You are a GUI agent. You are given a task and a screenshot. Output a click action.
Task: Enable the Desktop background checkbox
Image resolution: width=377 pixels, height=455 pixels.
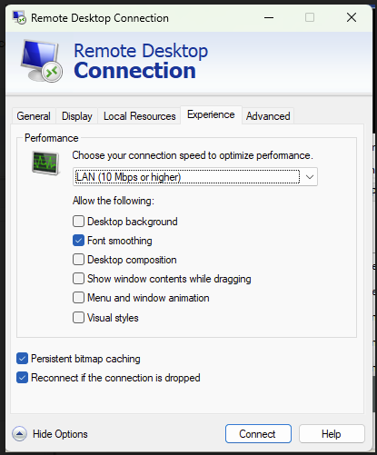[78, 222]
